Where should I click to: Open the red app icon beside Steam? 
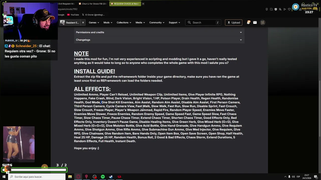coord(119,177)
